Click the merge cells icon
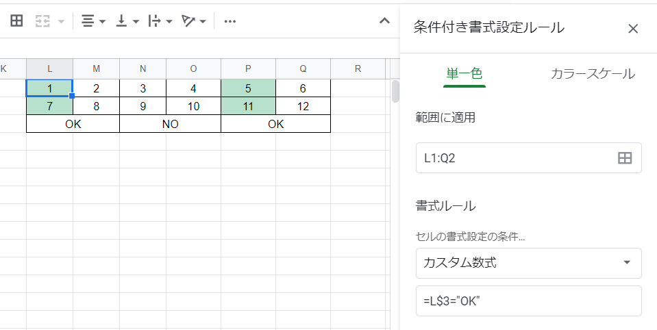Image resolution: width=657 pixels, height=330 pixels. click(42, 21)
